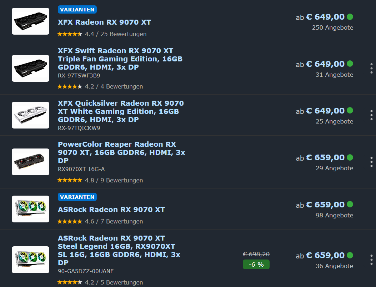The width and height of the screenshot is (376, 287).
Task: Open XFX Swift Radeon RX 9070 XT Triple Fan listing
Action: (x=120, y=59)
